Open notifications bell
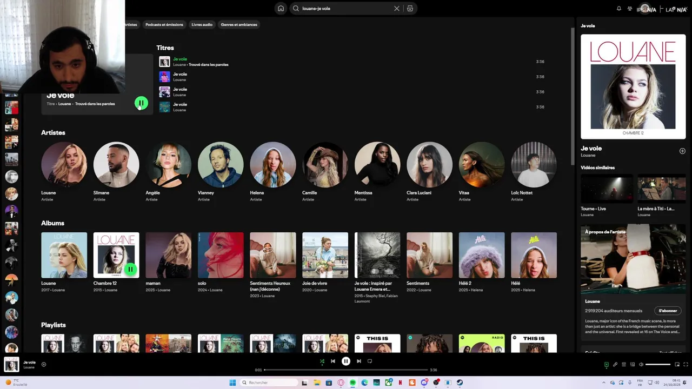This screenshot has width=692, height=389. (619, 9)
